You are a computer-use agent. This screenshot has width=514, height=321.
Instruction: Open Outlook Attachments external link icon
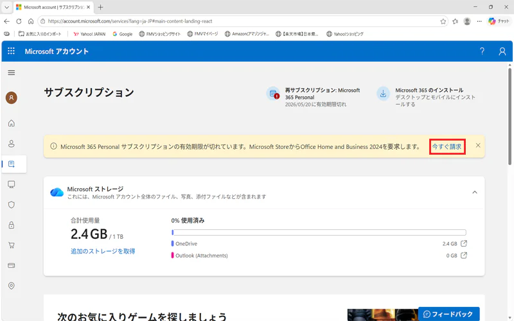coord(464,255)
